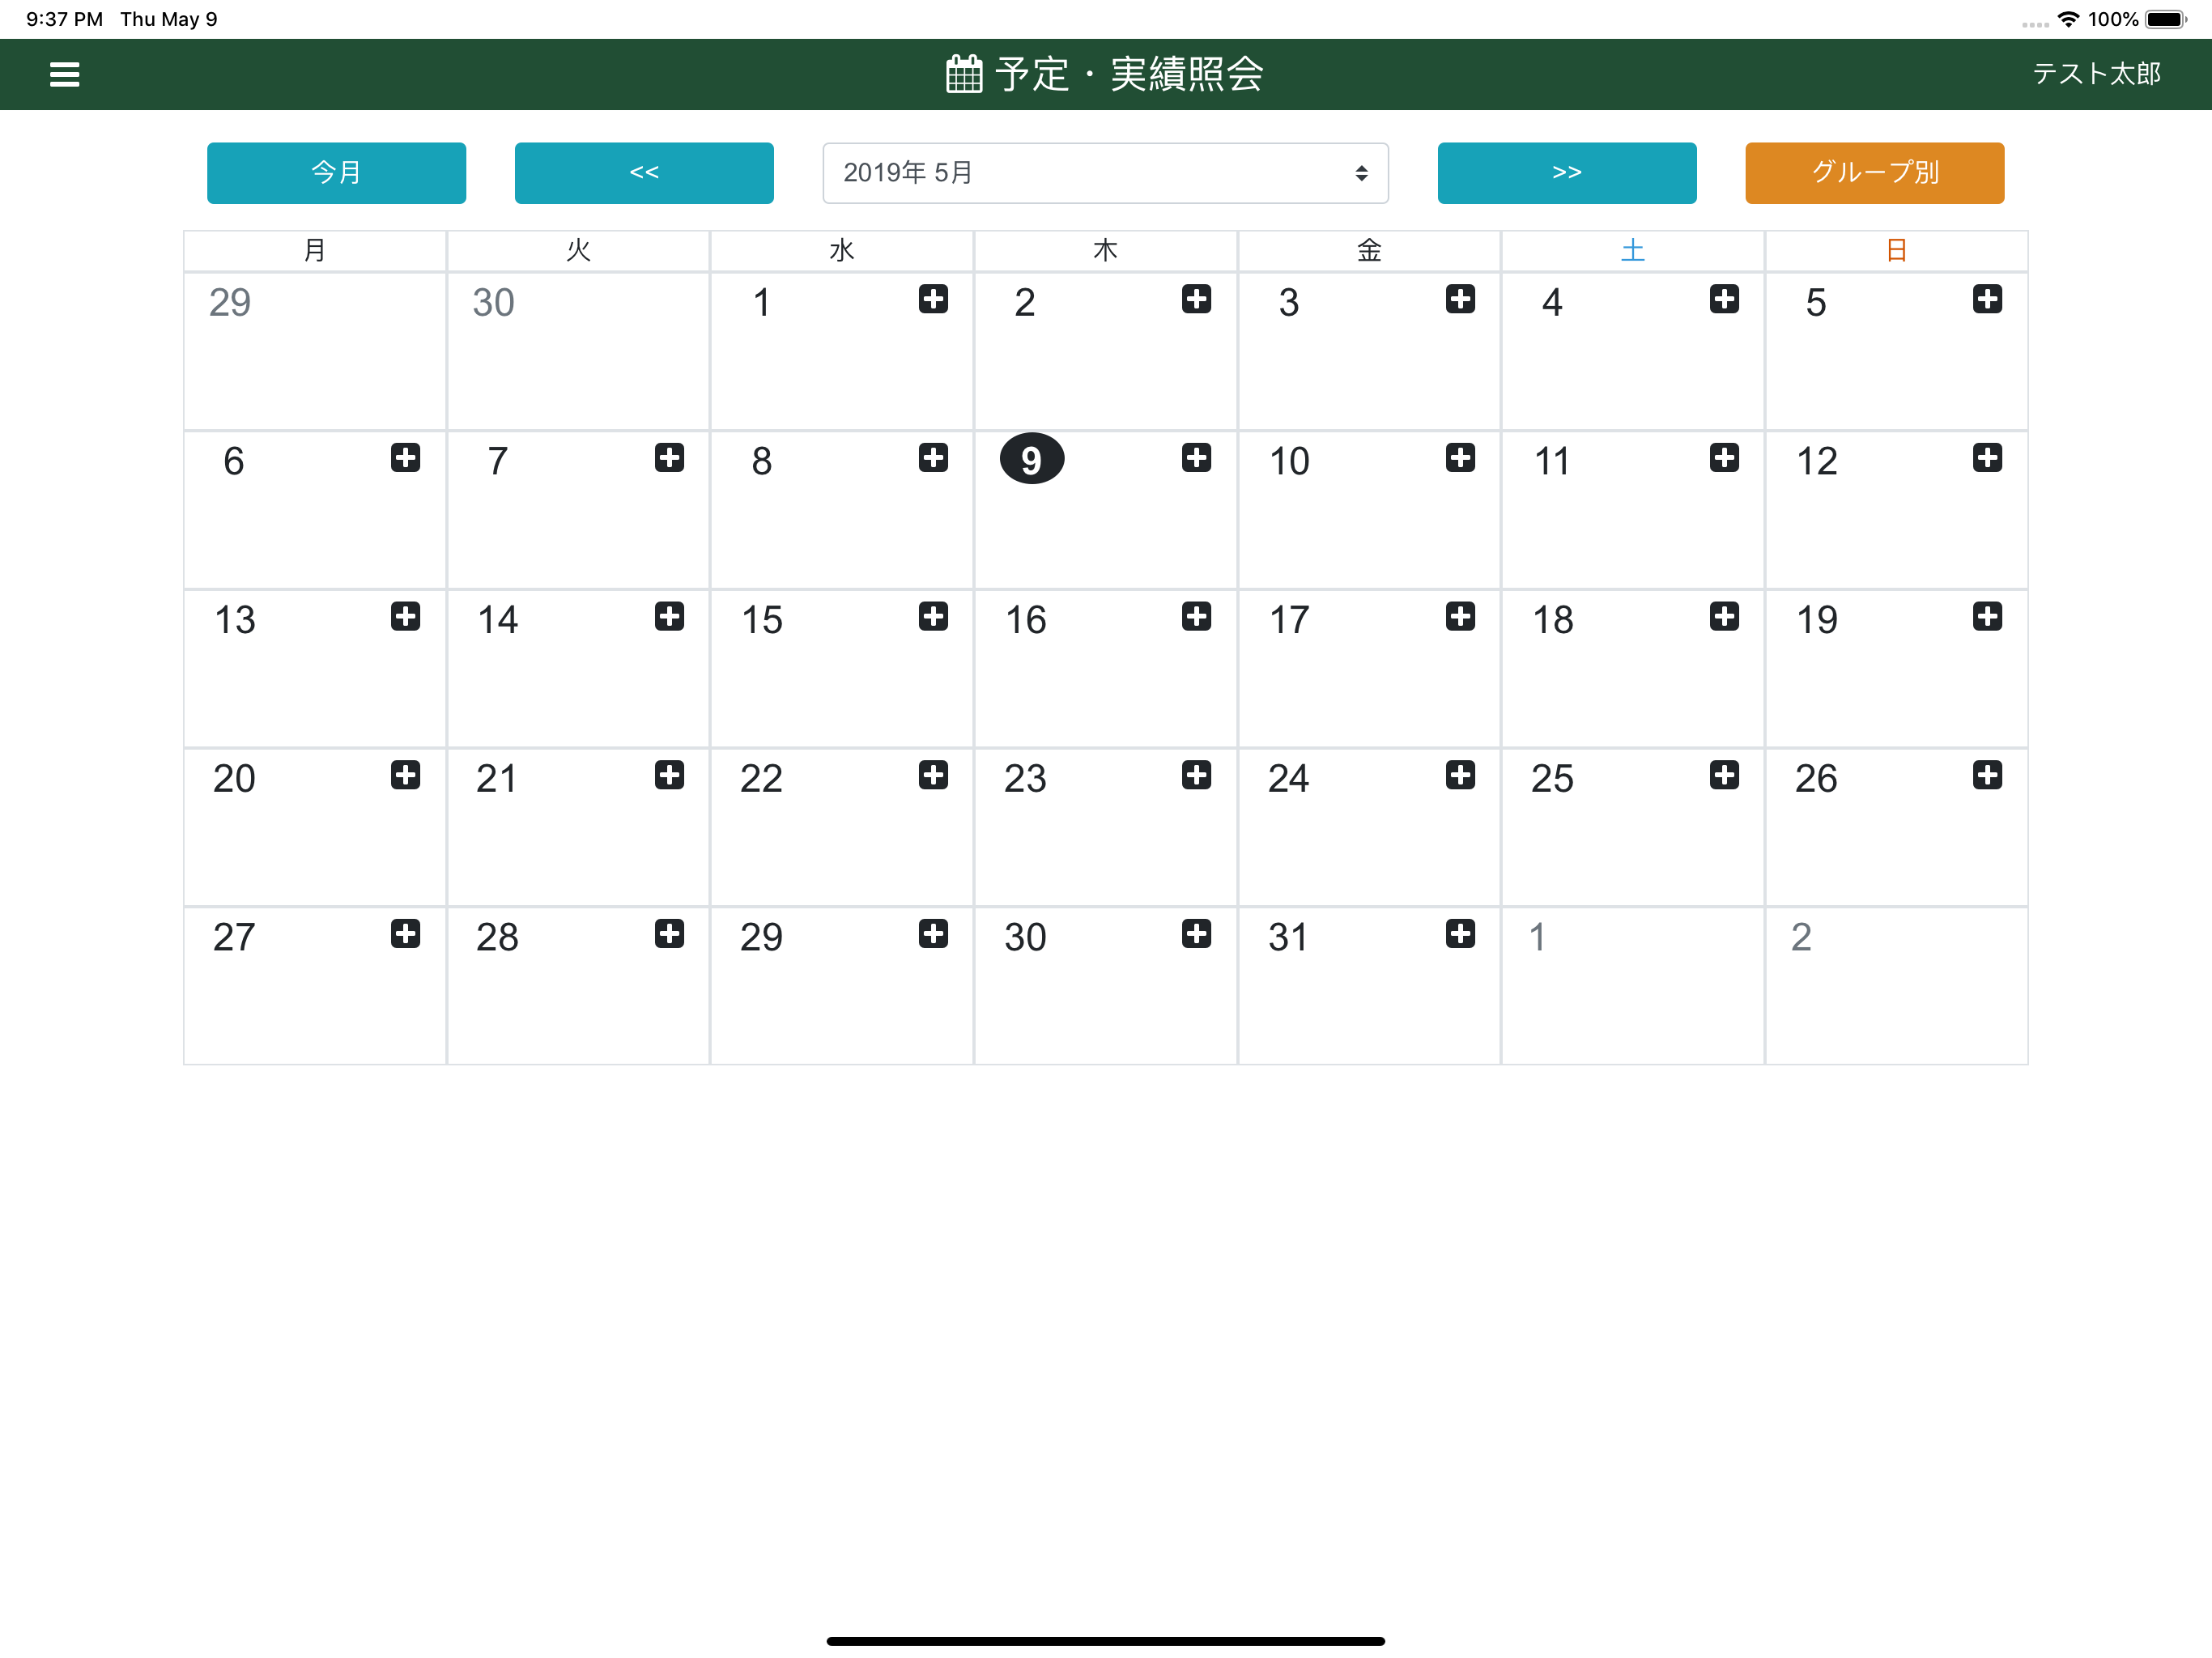Screen dimensions: 2212x1658
Task: Add an entry on May 7
Action: pos(669,458)
